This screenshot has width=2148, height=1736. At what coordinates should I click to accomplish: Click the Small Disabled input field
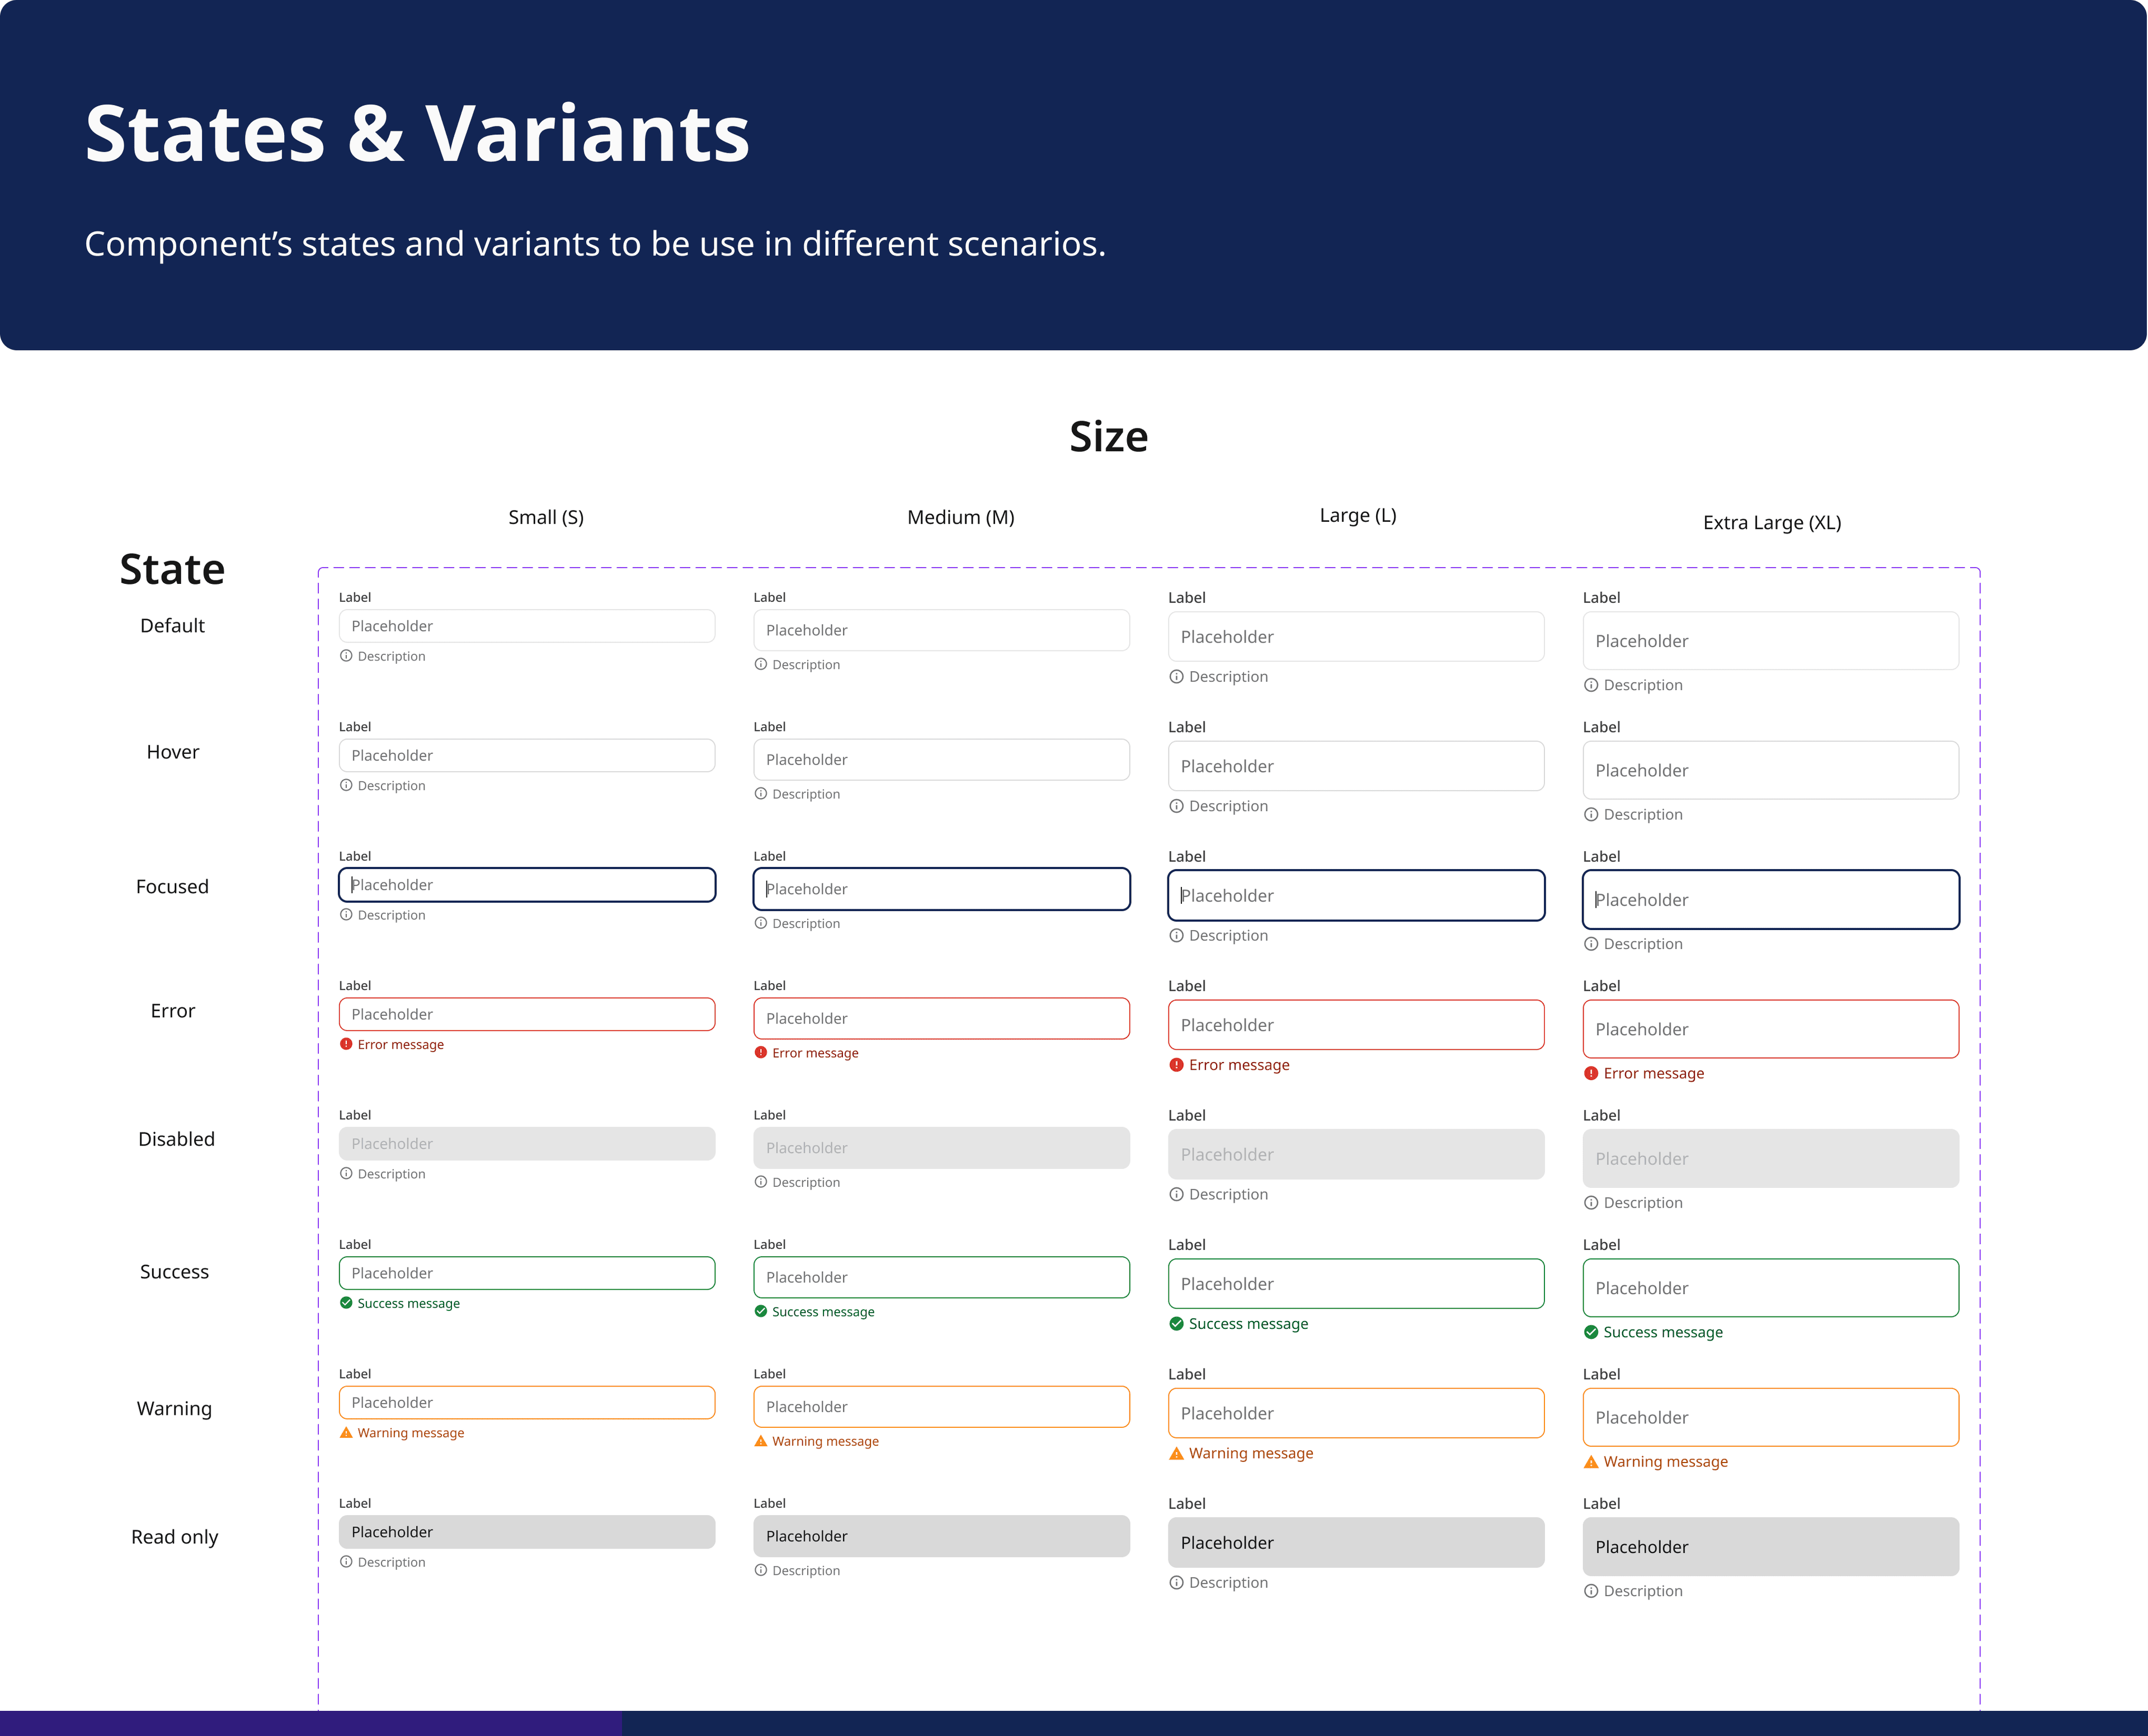coord(527,1144)
